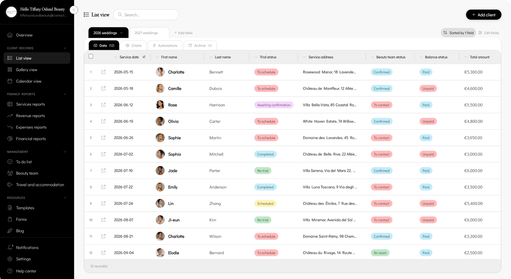Click the Scheduled trial status for Lin Zhang
This screenshot has height=279, width=511.
[x=265, y=203]
